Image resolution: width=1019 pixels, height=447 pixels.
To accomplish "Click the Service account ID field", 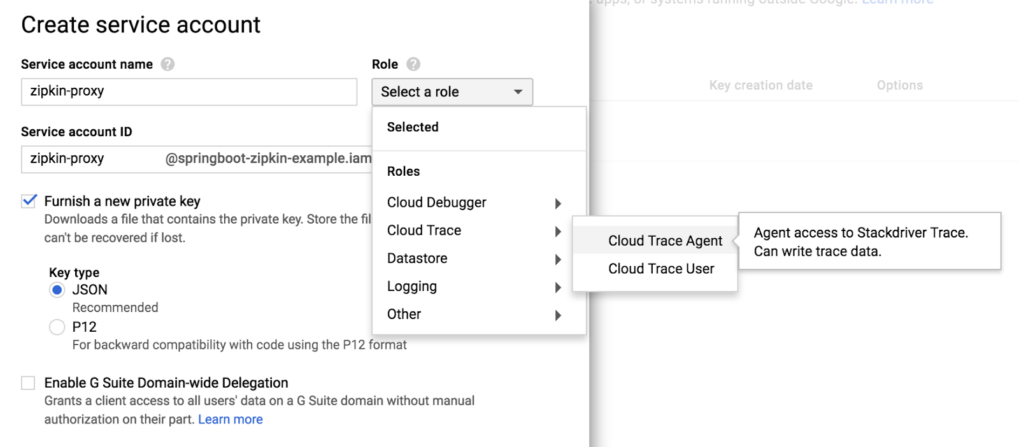I will coord(196,159).
